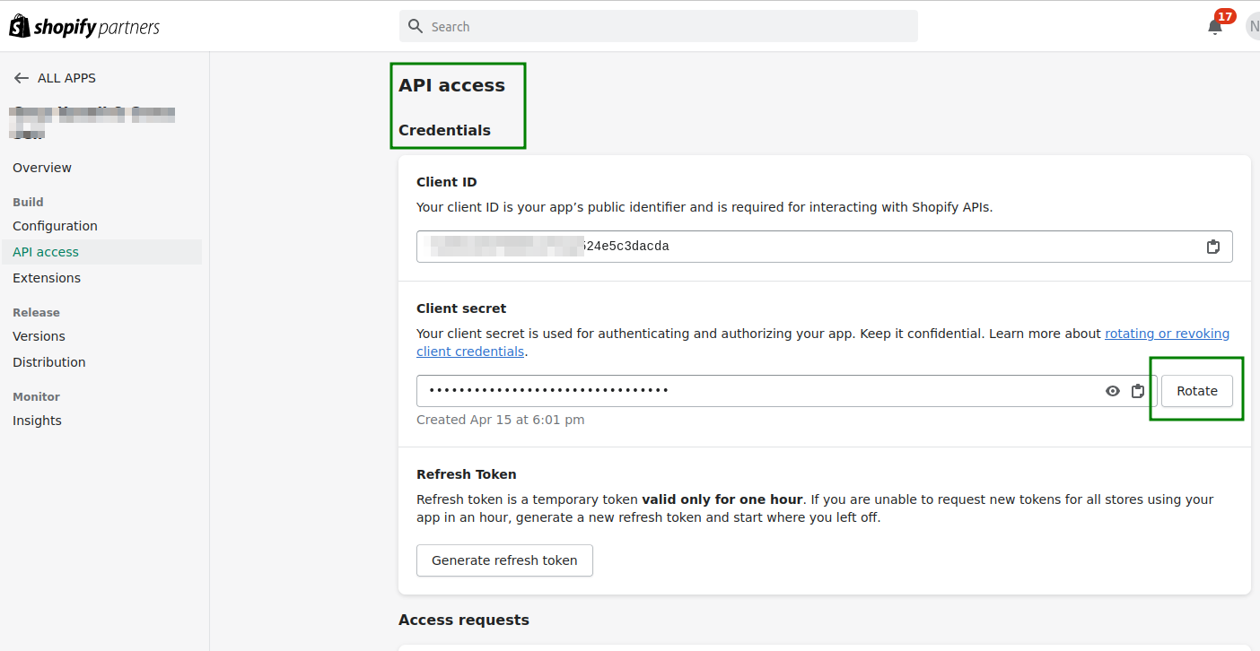Copy the client secret to clipboard
This screenshot has width=1260, height=651.
pos(1138,391)
